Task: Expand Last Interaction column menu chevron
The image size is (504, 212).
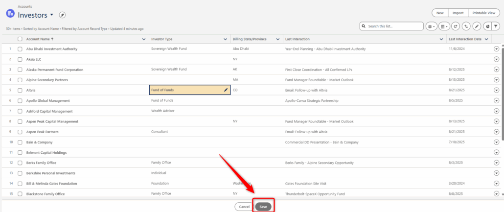Action: [441, 39]
